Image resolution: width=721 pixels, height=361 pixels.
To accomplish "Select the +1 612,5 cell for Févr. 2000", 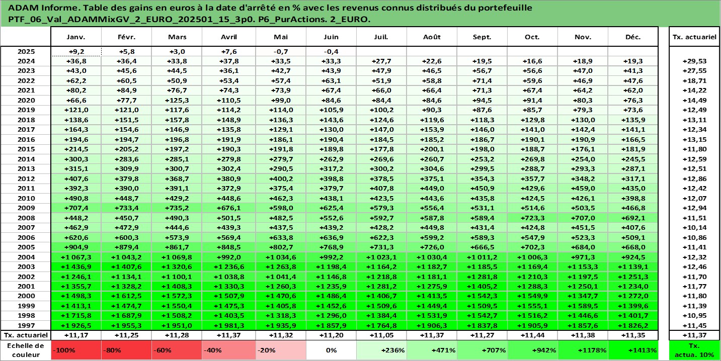I will [x=126, y=296].
